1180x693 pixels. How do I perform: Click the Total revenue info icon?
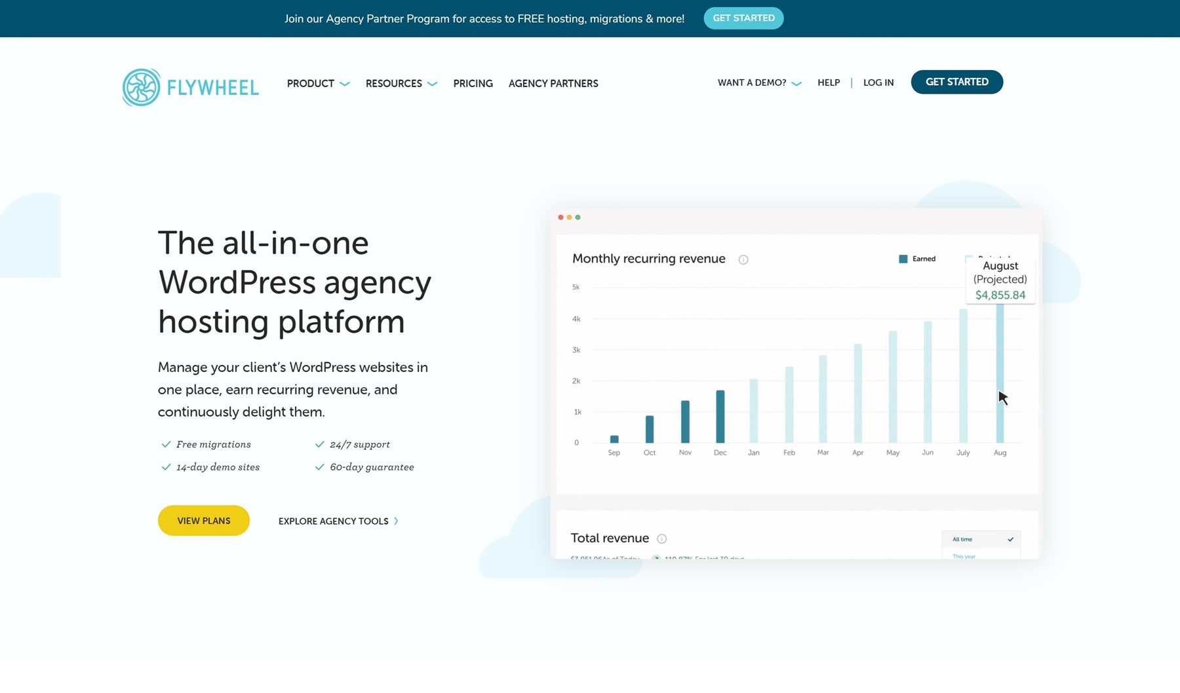pyautogui.click(x=662, y=538)
